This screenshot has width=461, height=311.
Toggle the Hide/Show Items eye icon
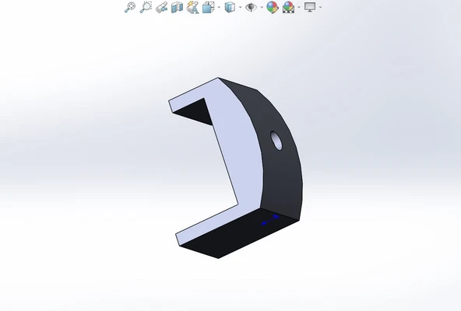tap(251, 7)
